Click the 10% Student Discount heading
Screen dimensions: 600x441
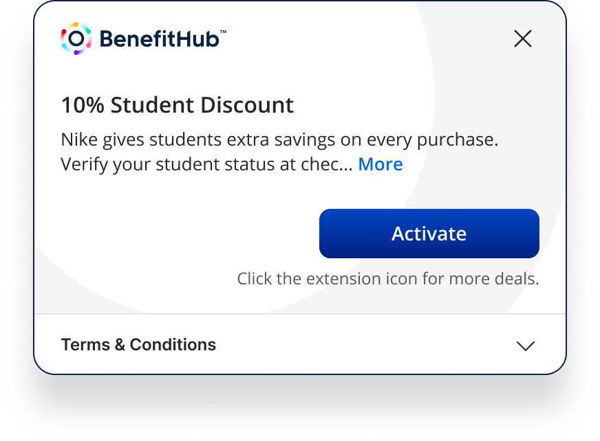point(178,105)
